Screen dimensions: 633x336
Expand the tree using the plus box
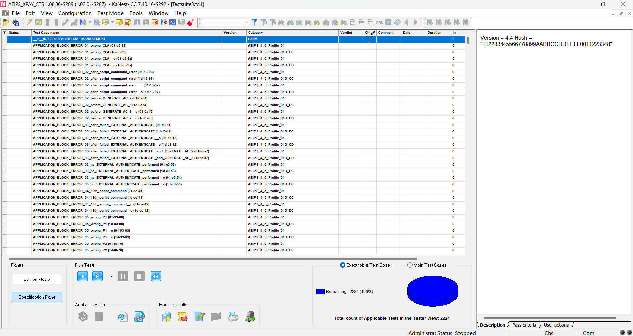(x=4, y=33)
